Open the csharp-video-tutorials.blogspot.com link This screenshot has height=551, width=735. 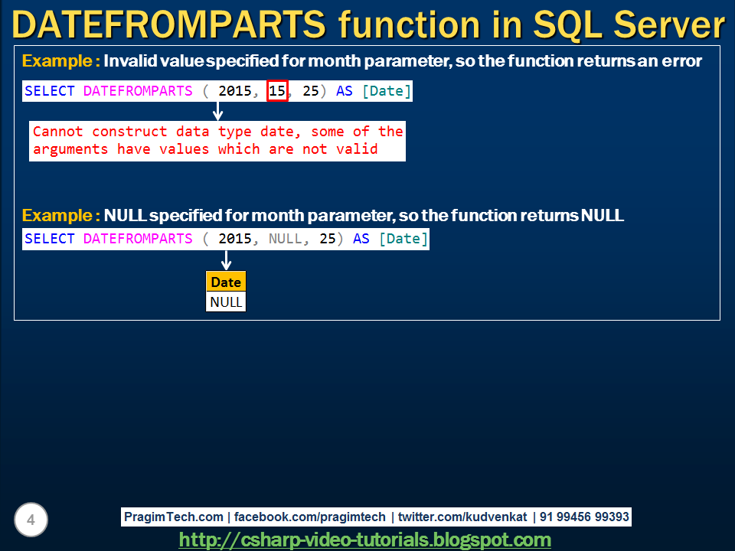click(x=365, y=539)
